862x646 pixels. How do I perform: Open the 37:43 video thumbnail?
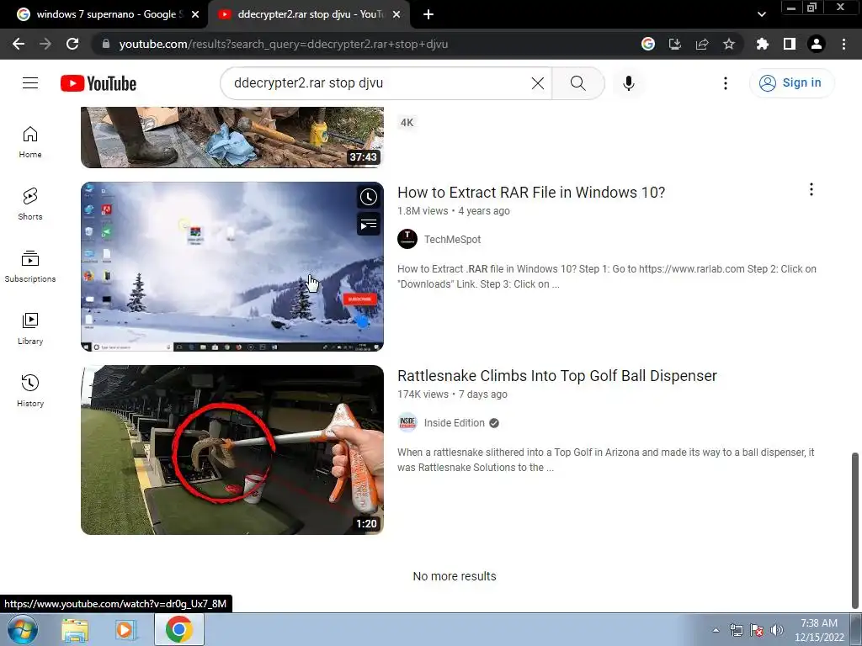(x=232, y=137)
